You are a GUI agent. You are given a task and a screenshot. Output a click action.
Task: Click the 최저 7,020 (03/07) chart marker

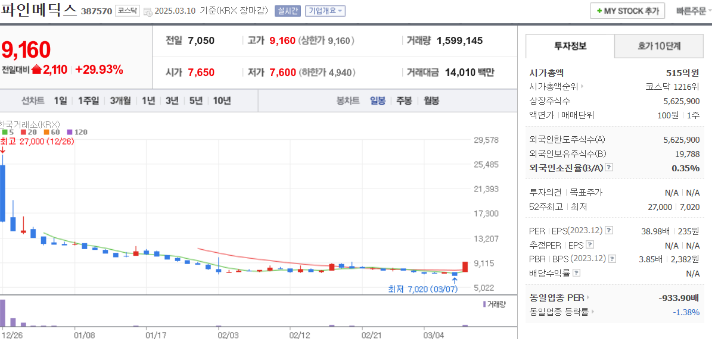click(422, 289)
